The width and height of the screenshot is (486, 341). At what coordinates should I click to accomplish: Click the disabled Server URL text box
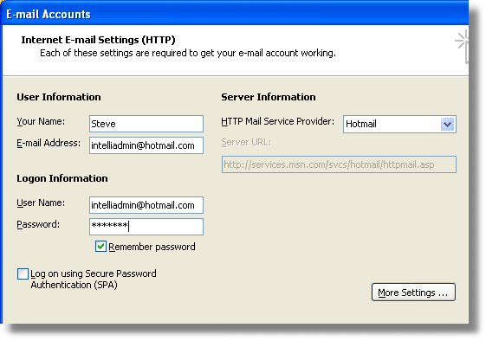pyautogui.click(x=339, y=164)
